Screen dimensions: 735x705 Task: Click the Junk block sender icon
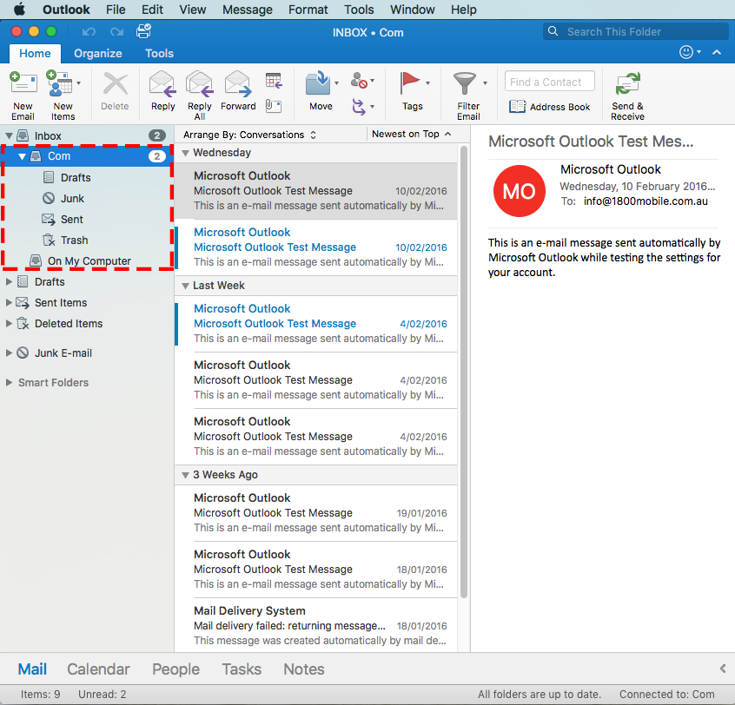point(359,81)
